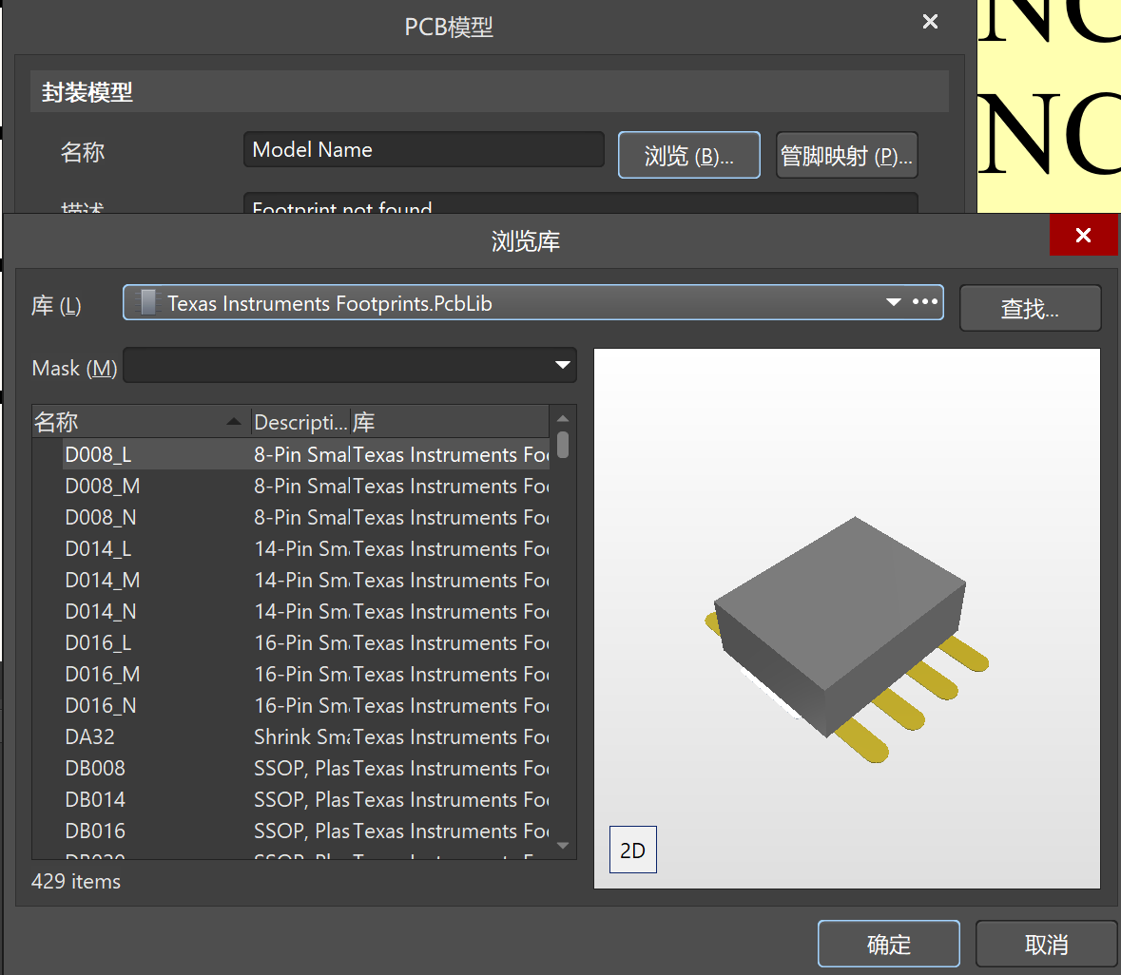Click the 浏览 browse button
Viewport: 1121px width, 975px height.
click(x=688, y=156)
